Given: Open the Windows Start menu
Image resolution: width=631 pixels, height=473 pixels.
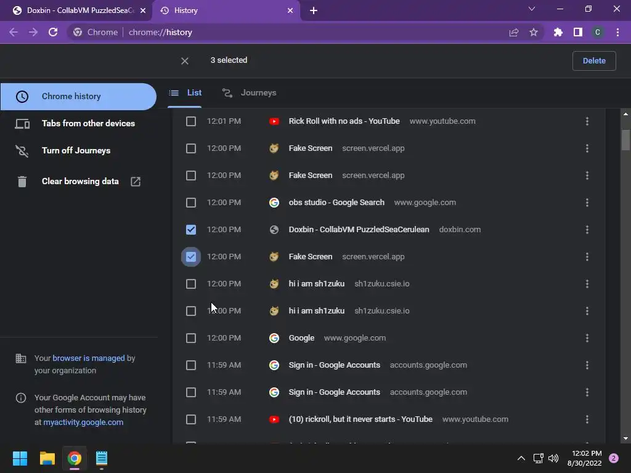Looking at the screenshot, I should tap(20, 458).
